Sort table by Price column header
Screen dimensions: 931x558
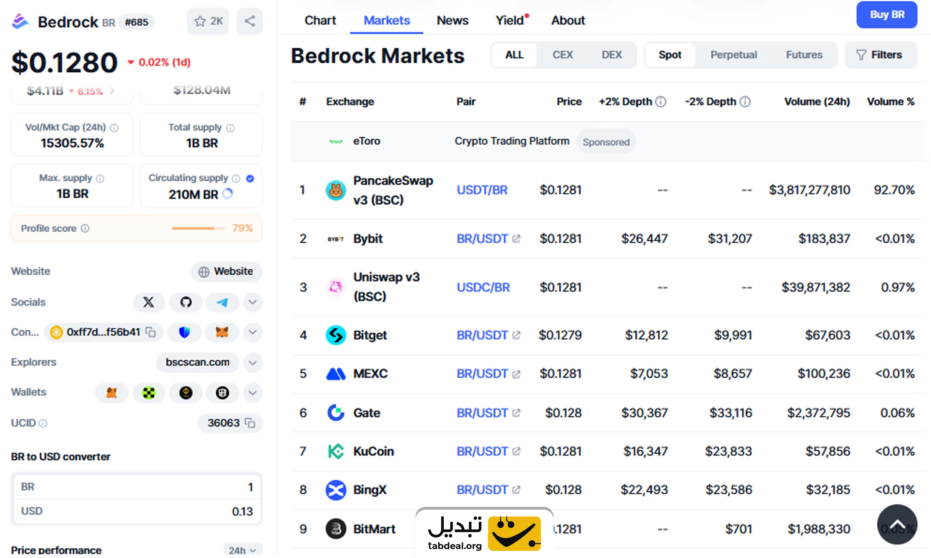tap(569, 101)
